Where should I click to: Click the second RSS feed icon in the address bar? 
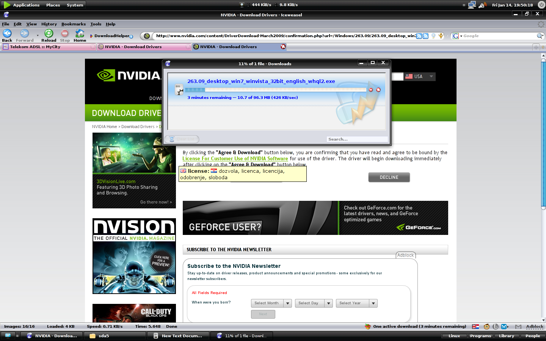point(425,36)
